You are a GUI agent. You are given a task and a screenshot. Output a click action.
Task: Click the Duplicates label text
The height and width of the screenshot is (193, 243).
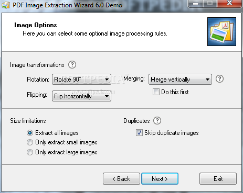point(136,121)
